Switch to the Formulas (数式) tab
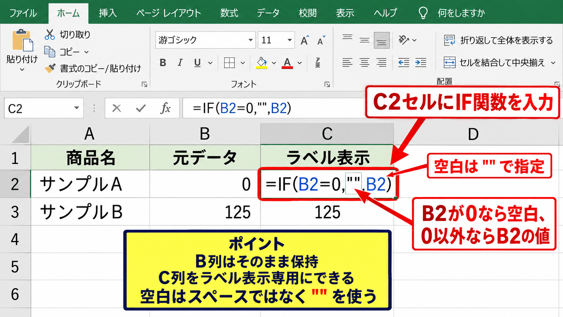The height and width of the screenshot is (317, 563). (229, 13)
